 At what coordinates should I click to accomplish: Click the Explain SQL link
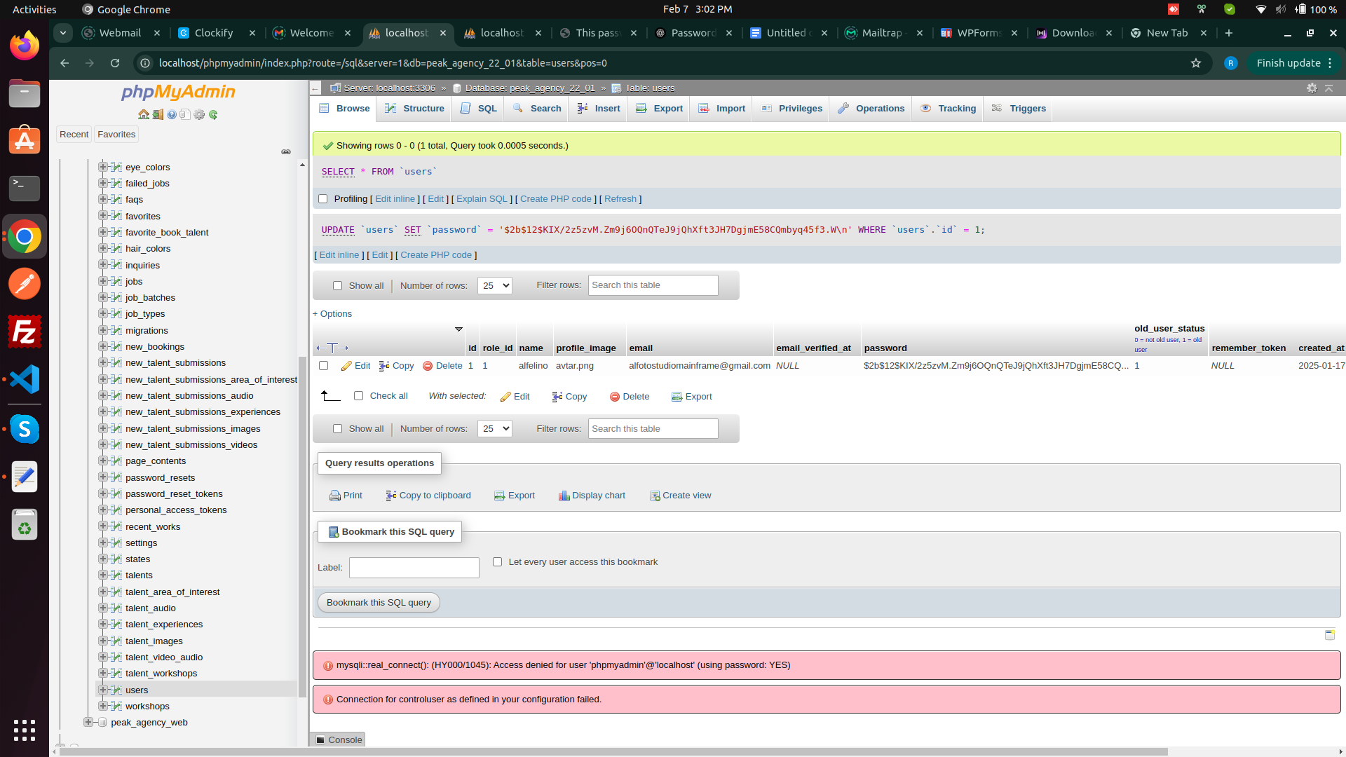click(482, 199)
